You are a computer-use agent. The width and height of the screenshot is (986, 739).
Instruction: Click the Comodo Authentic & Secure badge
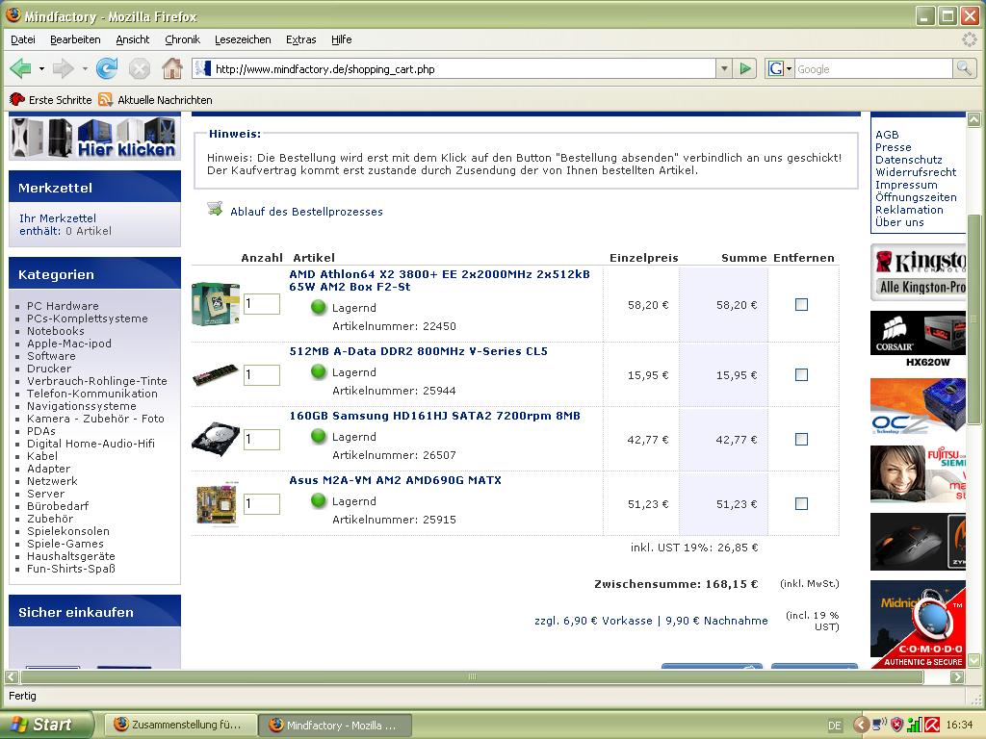(x=918, y=624)
